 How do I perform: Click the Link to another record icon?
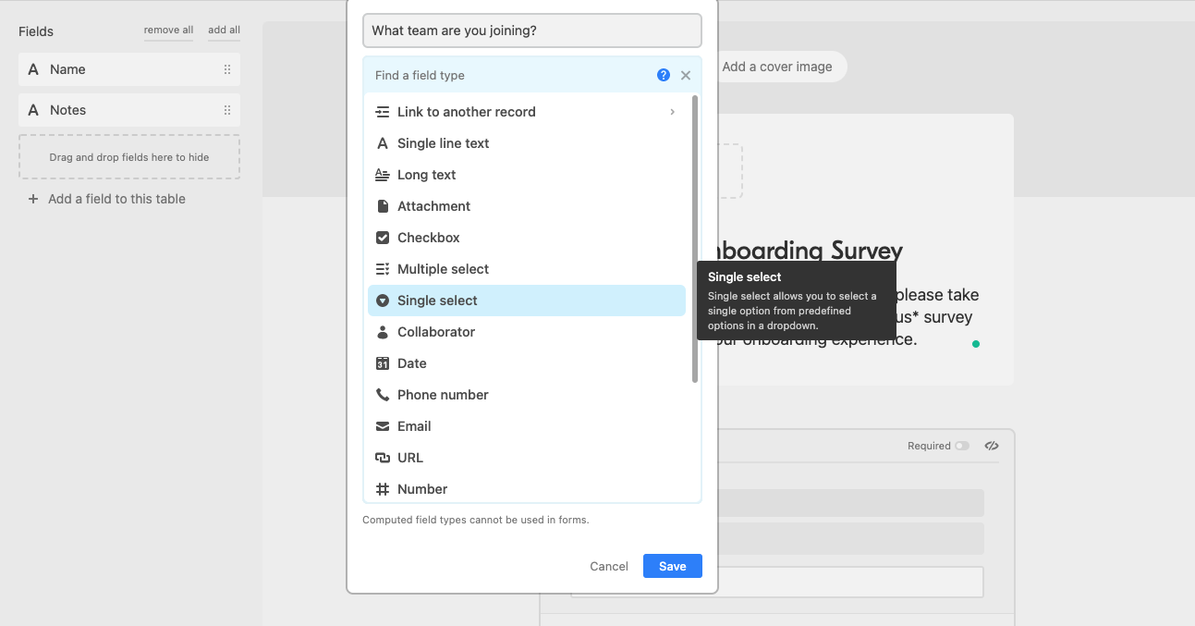point(383,112)
